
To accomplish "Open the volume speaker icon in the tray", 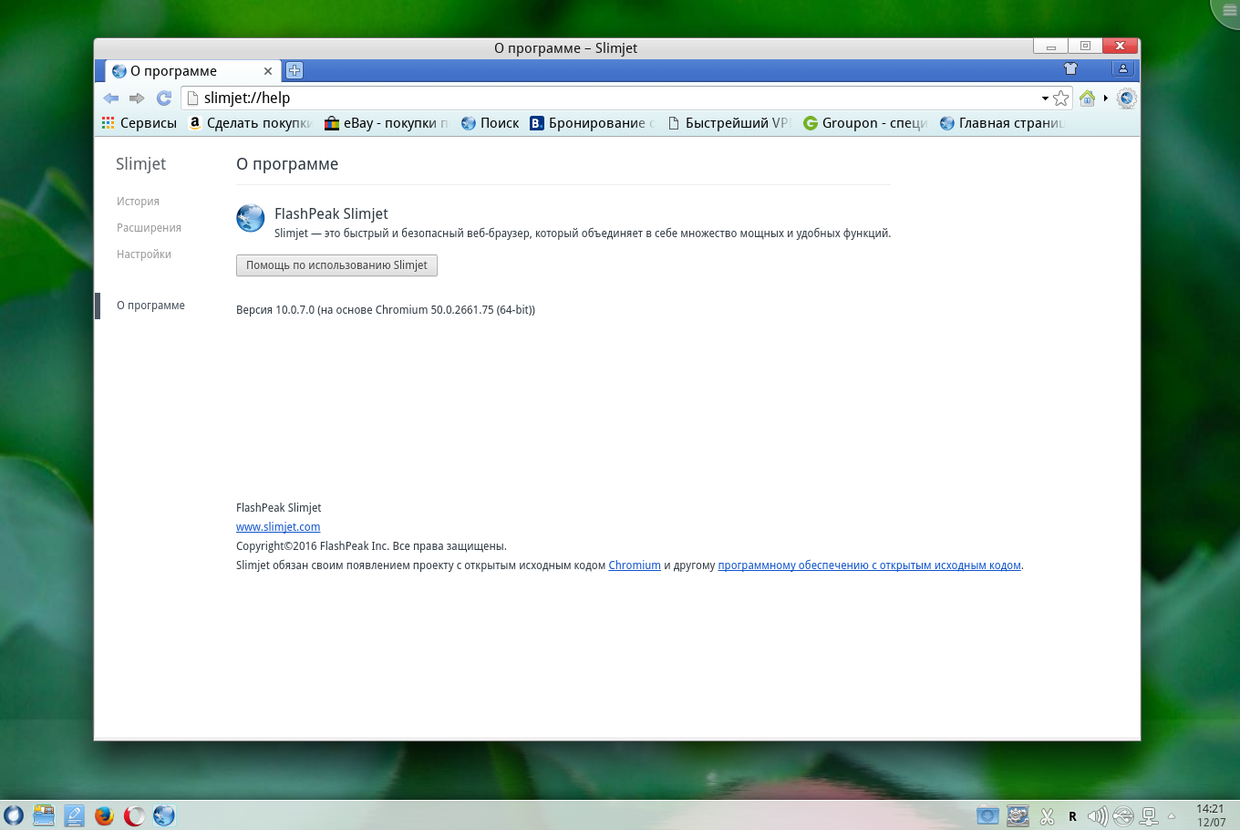I will (1098, 816).
